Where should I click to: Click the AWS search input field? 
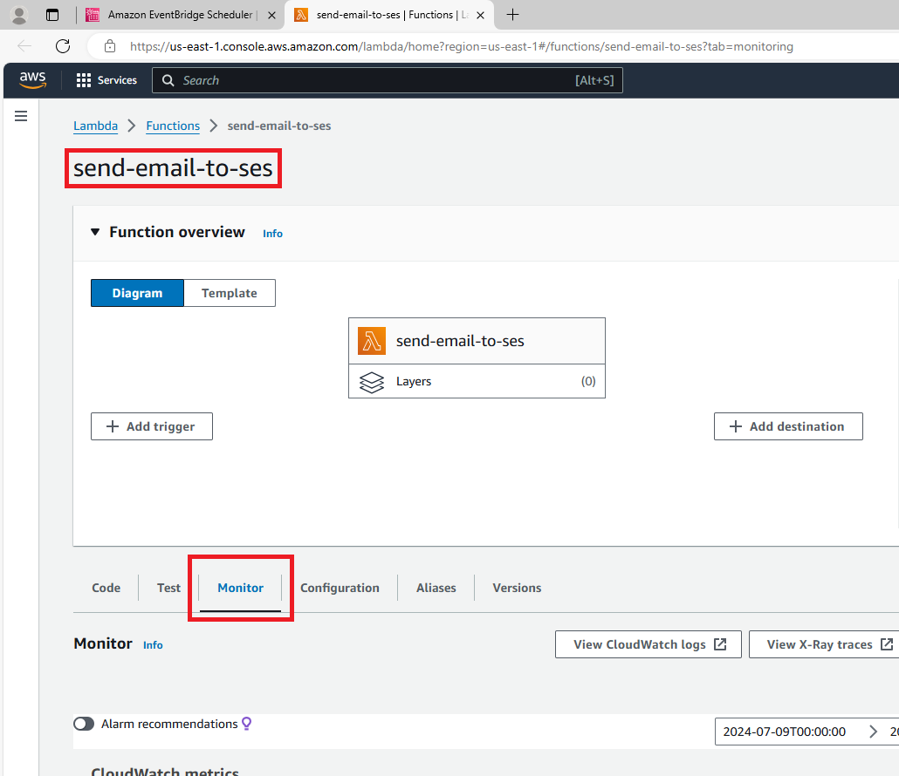coord(388,81)
